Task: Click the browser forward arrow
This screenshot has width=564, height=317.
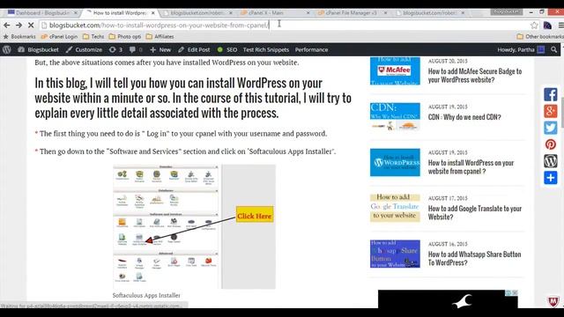Action: point(19,26)
